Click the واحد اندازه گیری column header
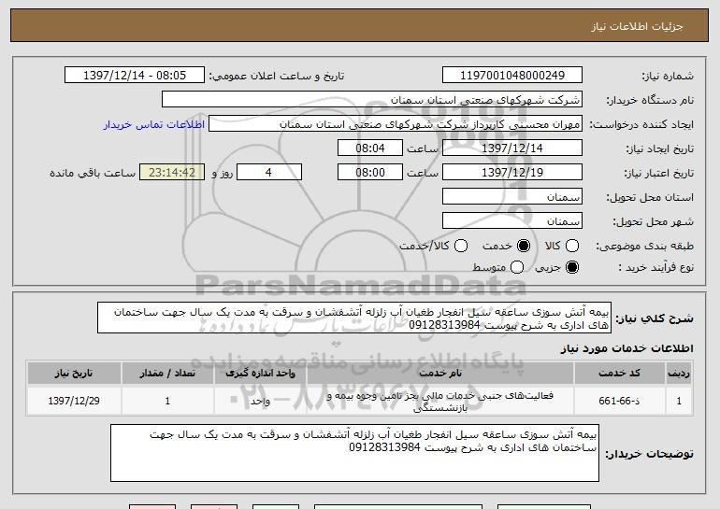 click(260, 374)
